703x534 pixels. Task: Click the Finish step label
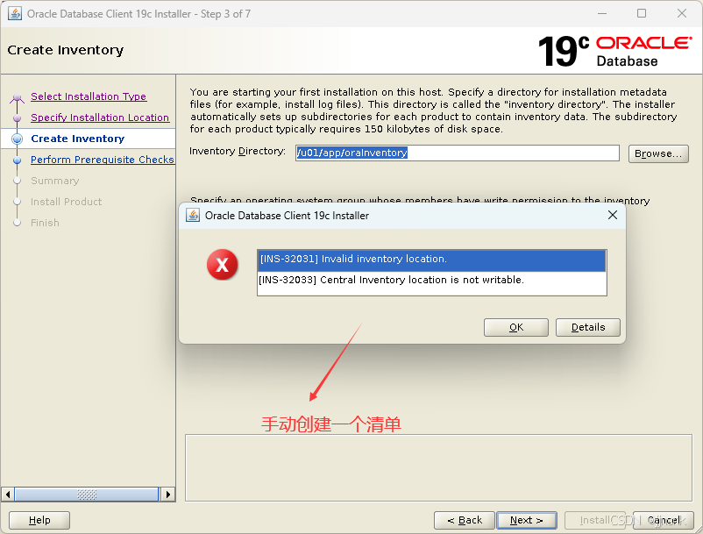[45, 223]
